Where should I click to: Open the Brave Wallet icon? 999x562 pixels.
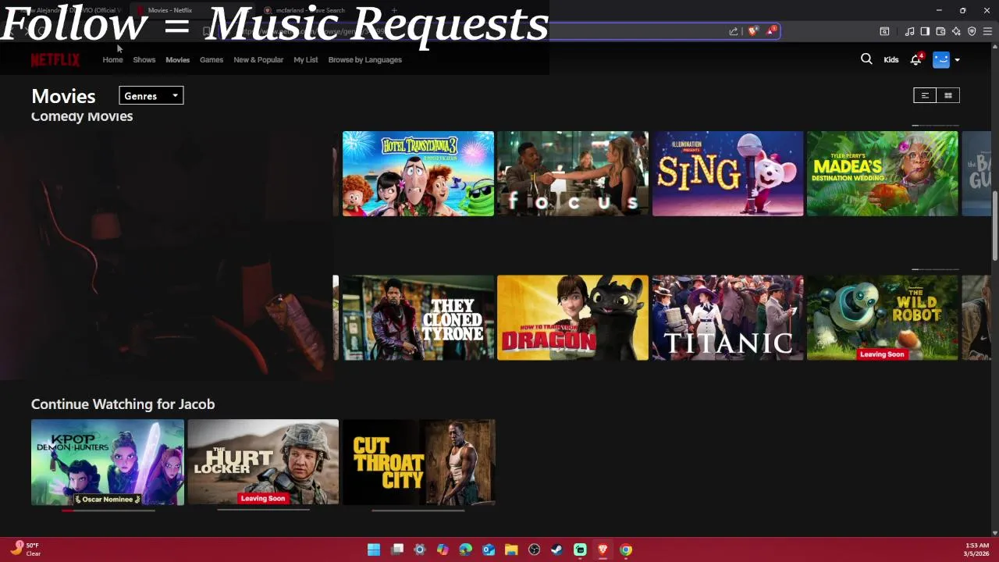pyautogui.click(x=940, y=31)
